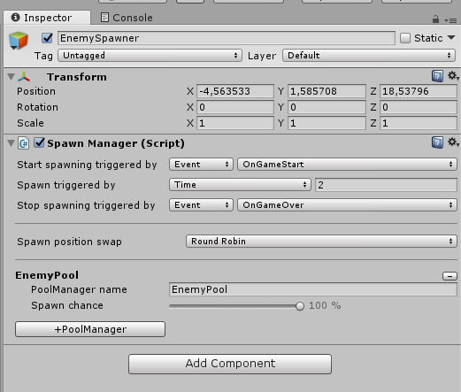Open Spawn Manager help icon

click(x=437, y=142)
